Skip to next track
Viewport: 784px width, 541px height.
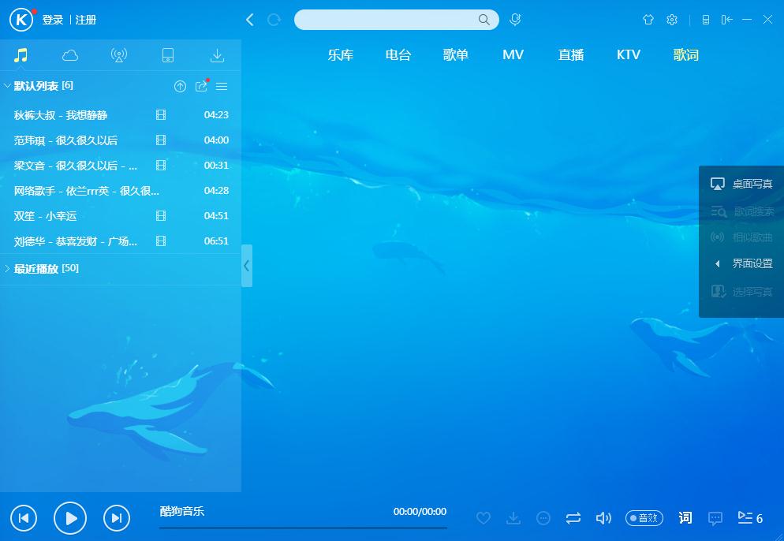[x=117, y=518]
